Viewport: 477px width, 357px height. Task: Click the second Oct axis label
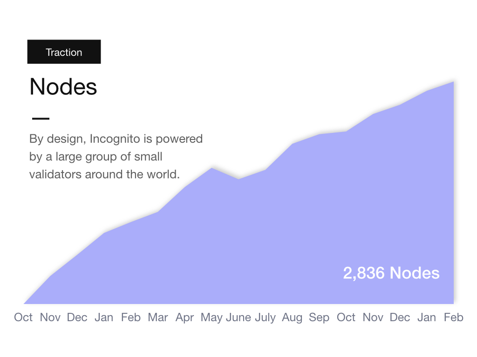pyautogui.click(x=346, y=317)
